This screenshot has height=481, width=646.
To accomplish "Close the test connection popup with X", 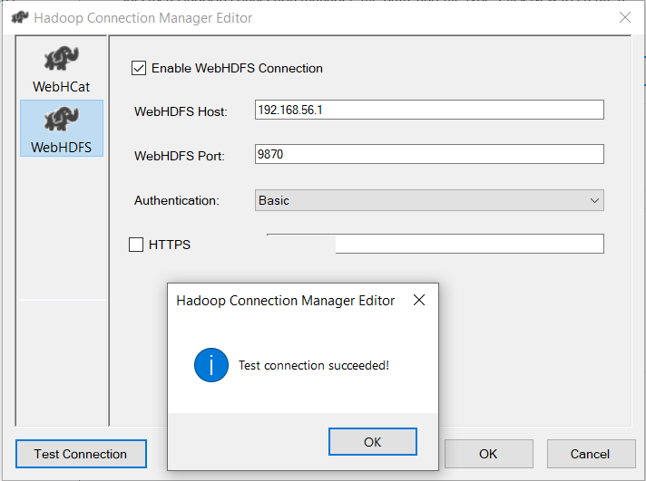I will point(418,301).
